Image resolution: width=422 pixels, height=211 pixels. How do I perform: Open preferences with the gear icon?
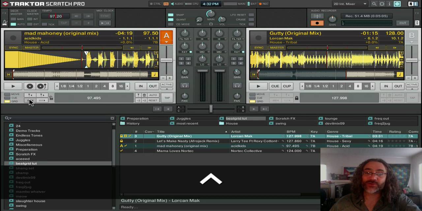point(382,4)
